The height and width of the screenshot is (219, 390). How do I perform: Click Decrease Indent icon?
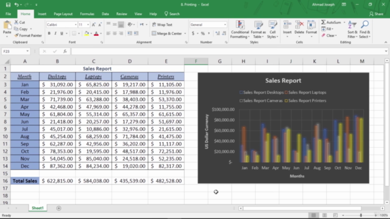[130, 33]
